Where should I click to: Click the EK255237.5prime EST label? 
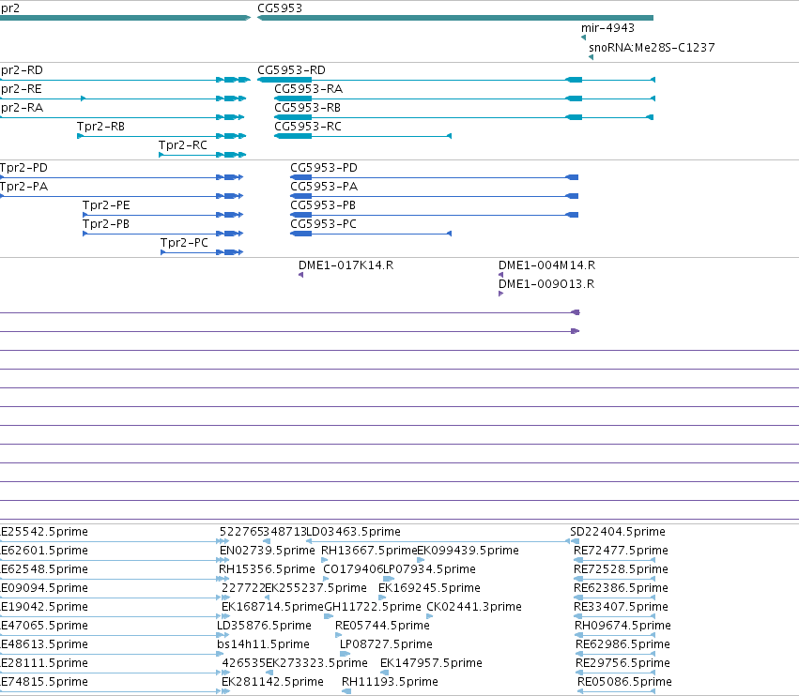(x=315, y=588)
